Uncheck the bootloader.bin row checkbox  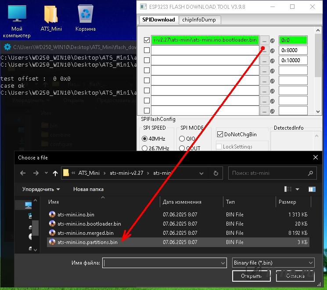pos(147,40)
